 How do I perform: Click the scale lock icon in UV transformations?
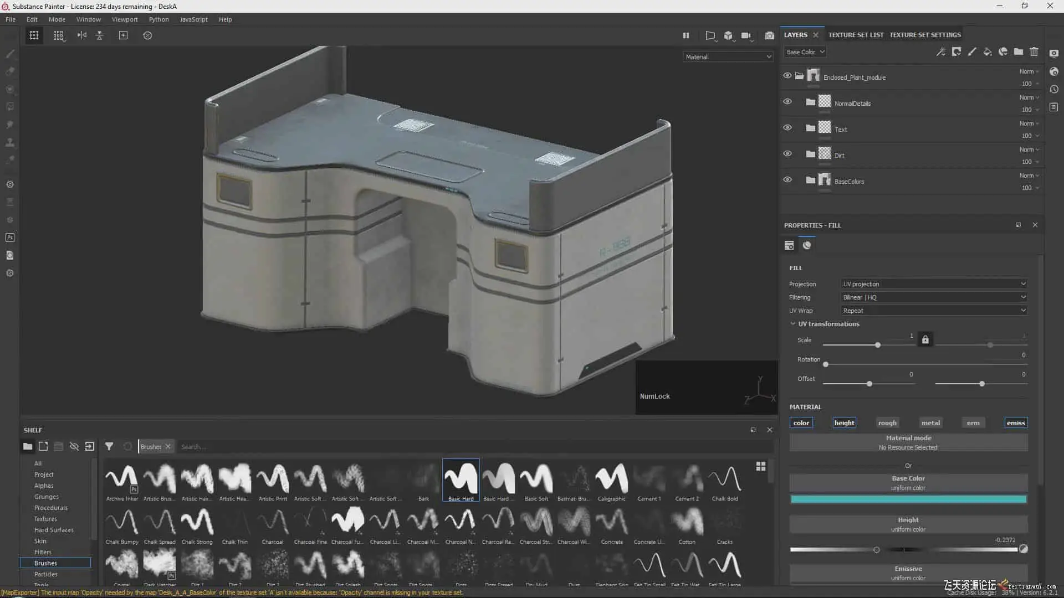(925, 339)
